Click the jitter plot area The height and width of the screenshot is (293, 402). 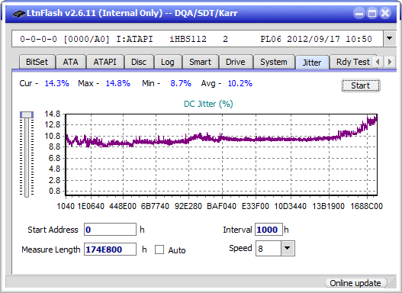pyautogui.click(x=221, y=155)
